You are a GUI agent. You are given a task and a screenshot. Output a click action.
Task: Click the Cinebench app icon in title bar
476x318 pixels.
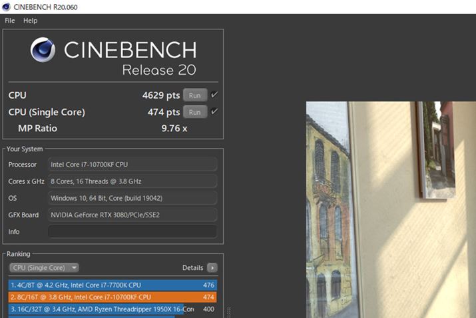(x=6, y=7)
